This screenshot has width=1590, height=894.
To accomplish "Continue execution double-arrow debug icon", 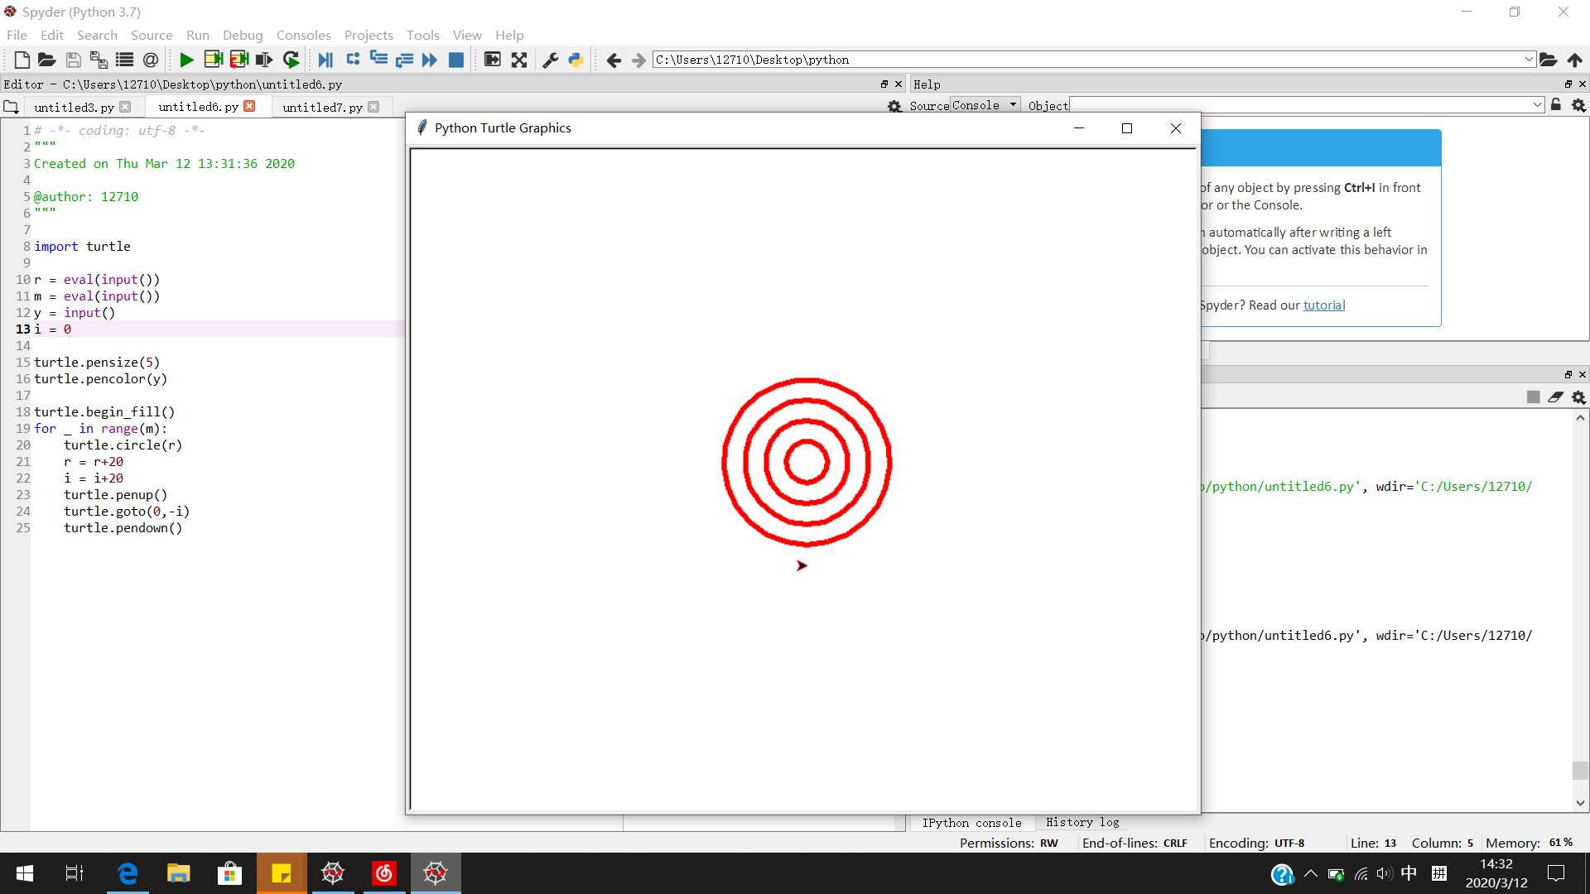I will pyautogui.click(x=429, y=60).
